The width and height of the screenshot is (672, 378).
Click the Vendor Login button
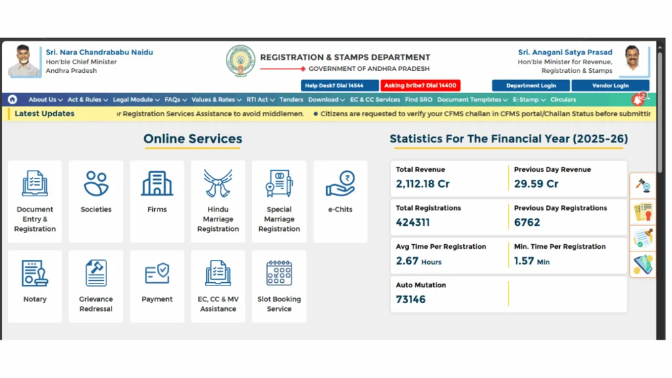[x=610, y=85]
